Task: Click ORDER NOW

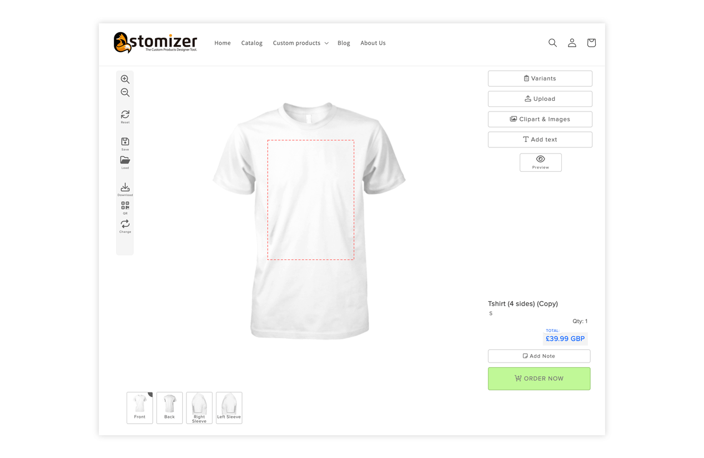Action: pyautogui.click(x=539, y=379)
